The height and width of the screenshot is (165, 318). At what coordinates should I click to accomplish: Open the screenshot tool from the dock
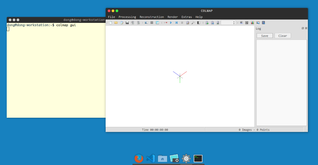point(174,158)
